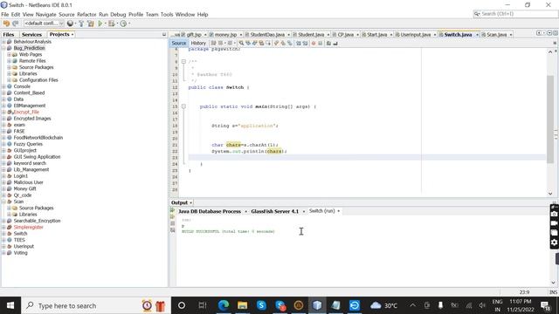Click the Source view button
559x314 pixels.
[178, 43]
